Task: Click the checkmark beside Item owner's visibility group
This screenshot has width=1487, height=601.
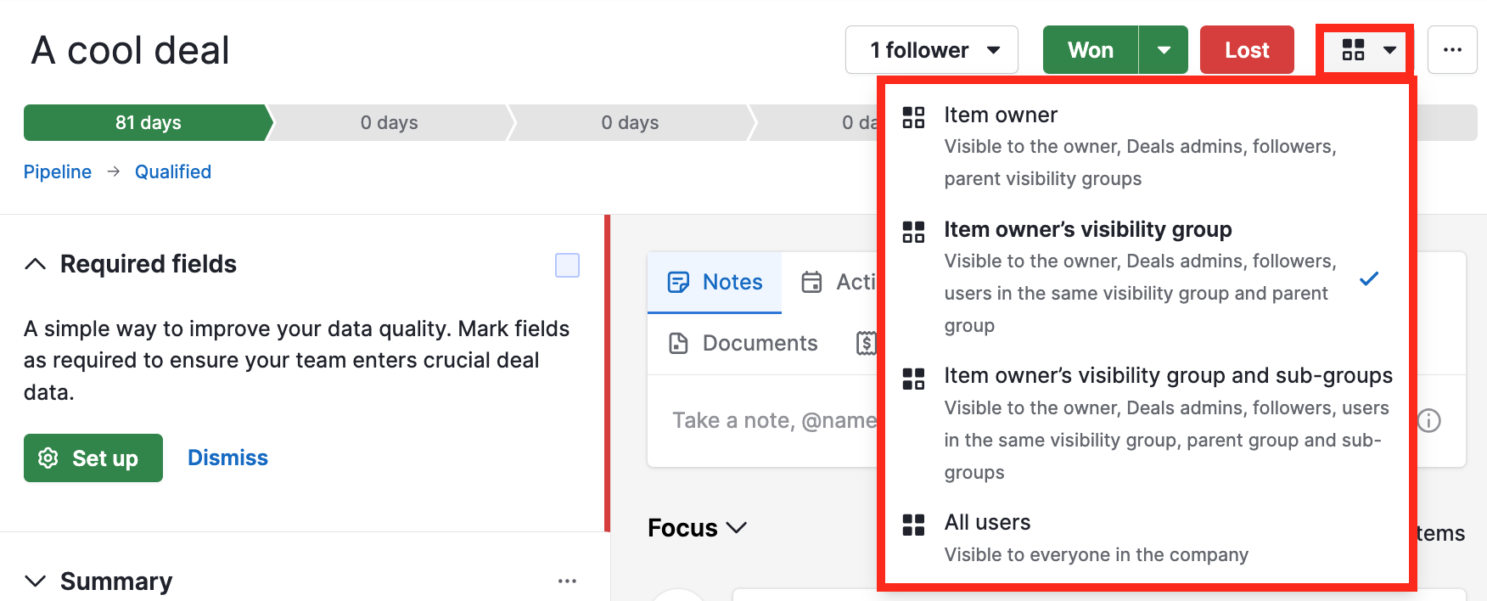Action: coord(1369,278)
